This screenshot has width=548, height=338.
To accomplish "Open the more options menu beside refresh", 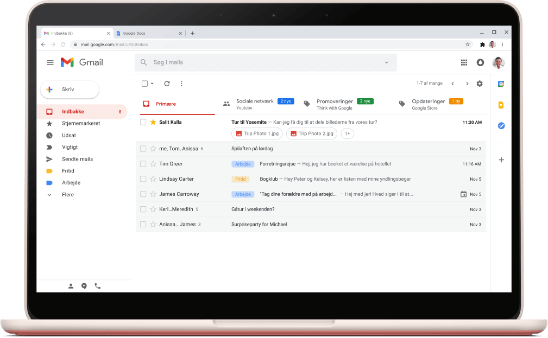I will (181, 84).
